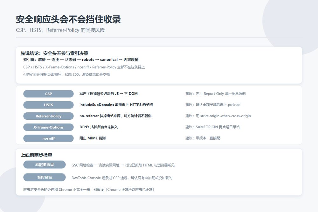This screenshot has width=318, height=212.
Task: Click heading 先说结论：安全头不参与索引决策
Action: tap(54, 53)
